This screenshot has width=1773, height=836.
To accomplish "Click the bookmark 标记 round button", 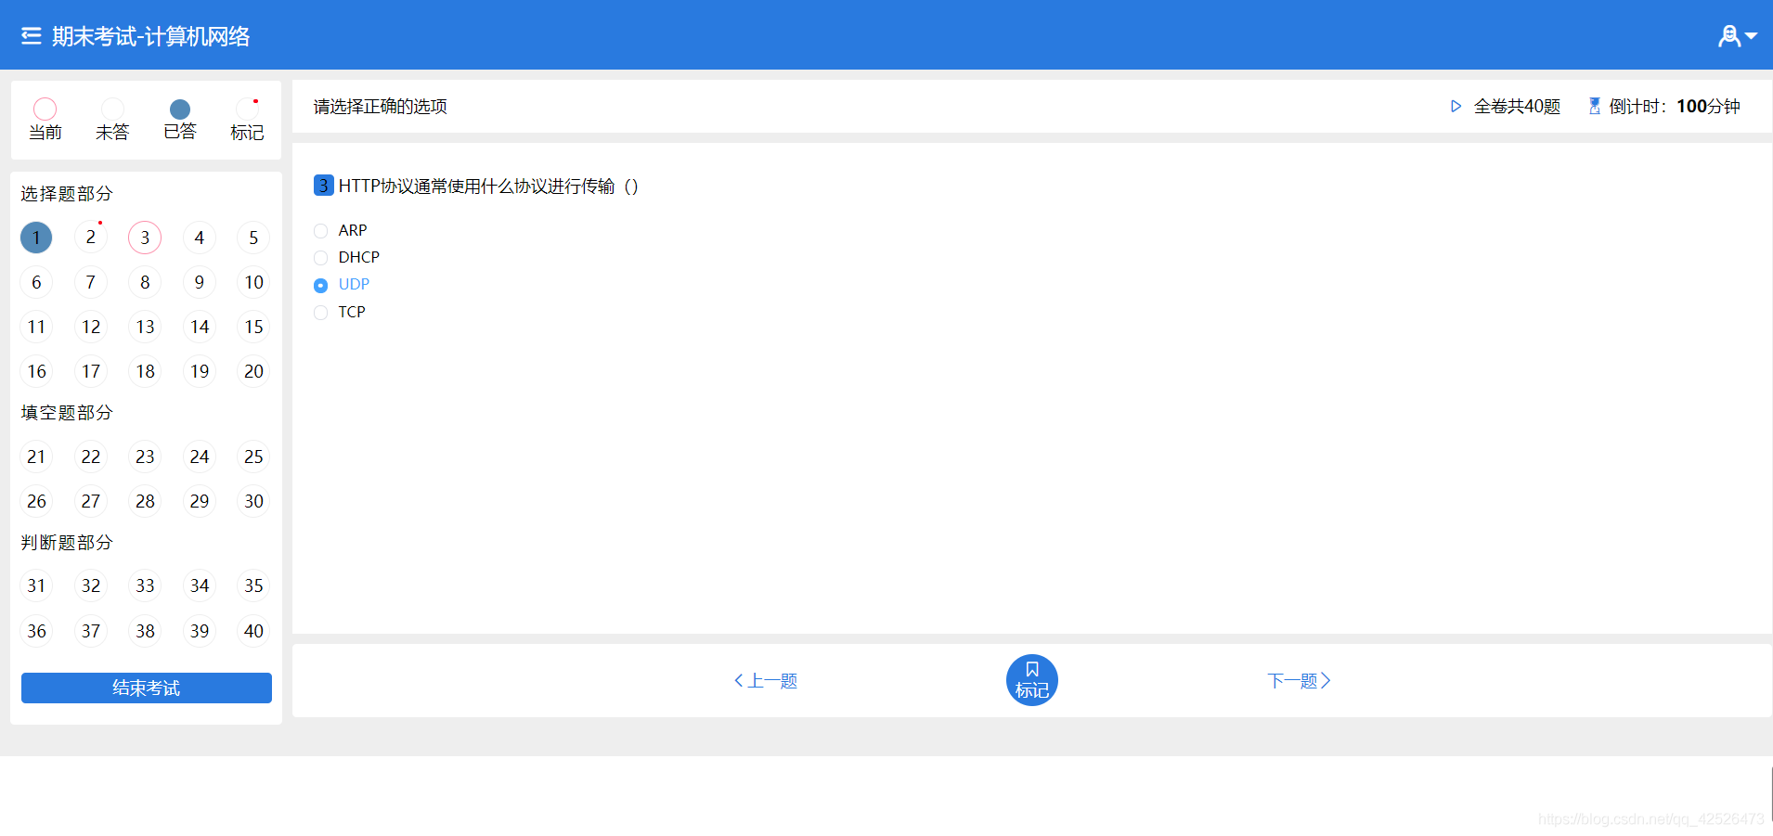I will [1031, 680].
